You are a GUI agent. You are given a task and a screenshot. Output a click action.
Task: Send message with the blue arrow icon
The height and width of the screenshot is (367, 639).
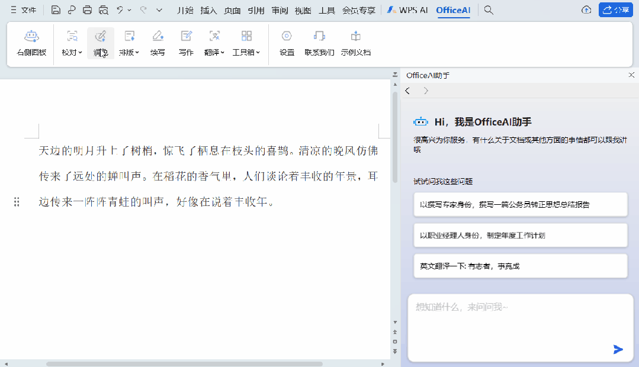(618, 349)
